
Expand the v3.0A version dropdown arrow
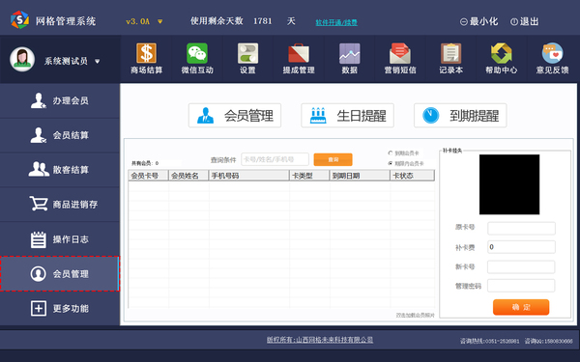pyautogui.click(x=160, y=22)
